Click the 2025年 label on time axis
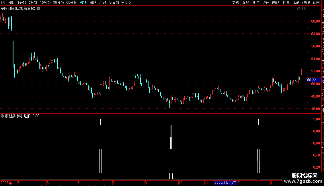 point(6,183)
